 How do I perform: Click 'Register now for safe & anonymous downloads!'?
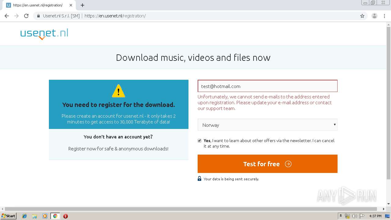click(118, 149)
